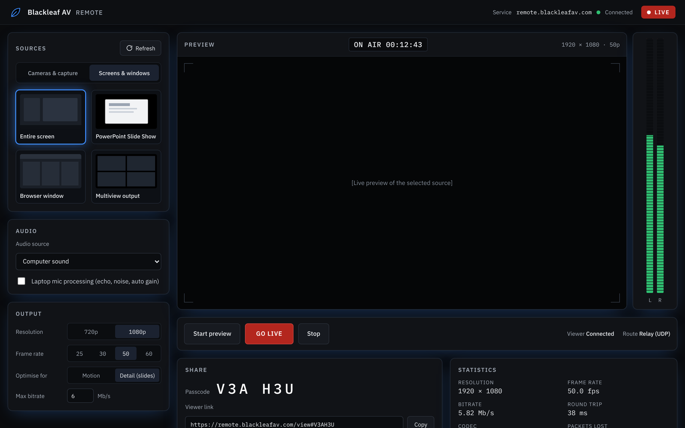Switch to Cameras & capture tab
Screen dimensions: 685x428
tap(53, 73)
